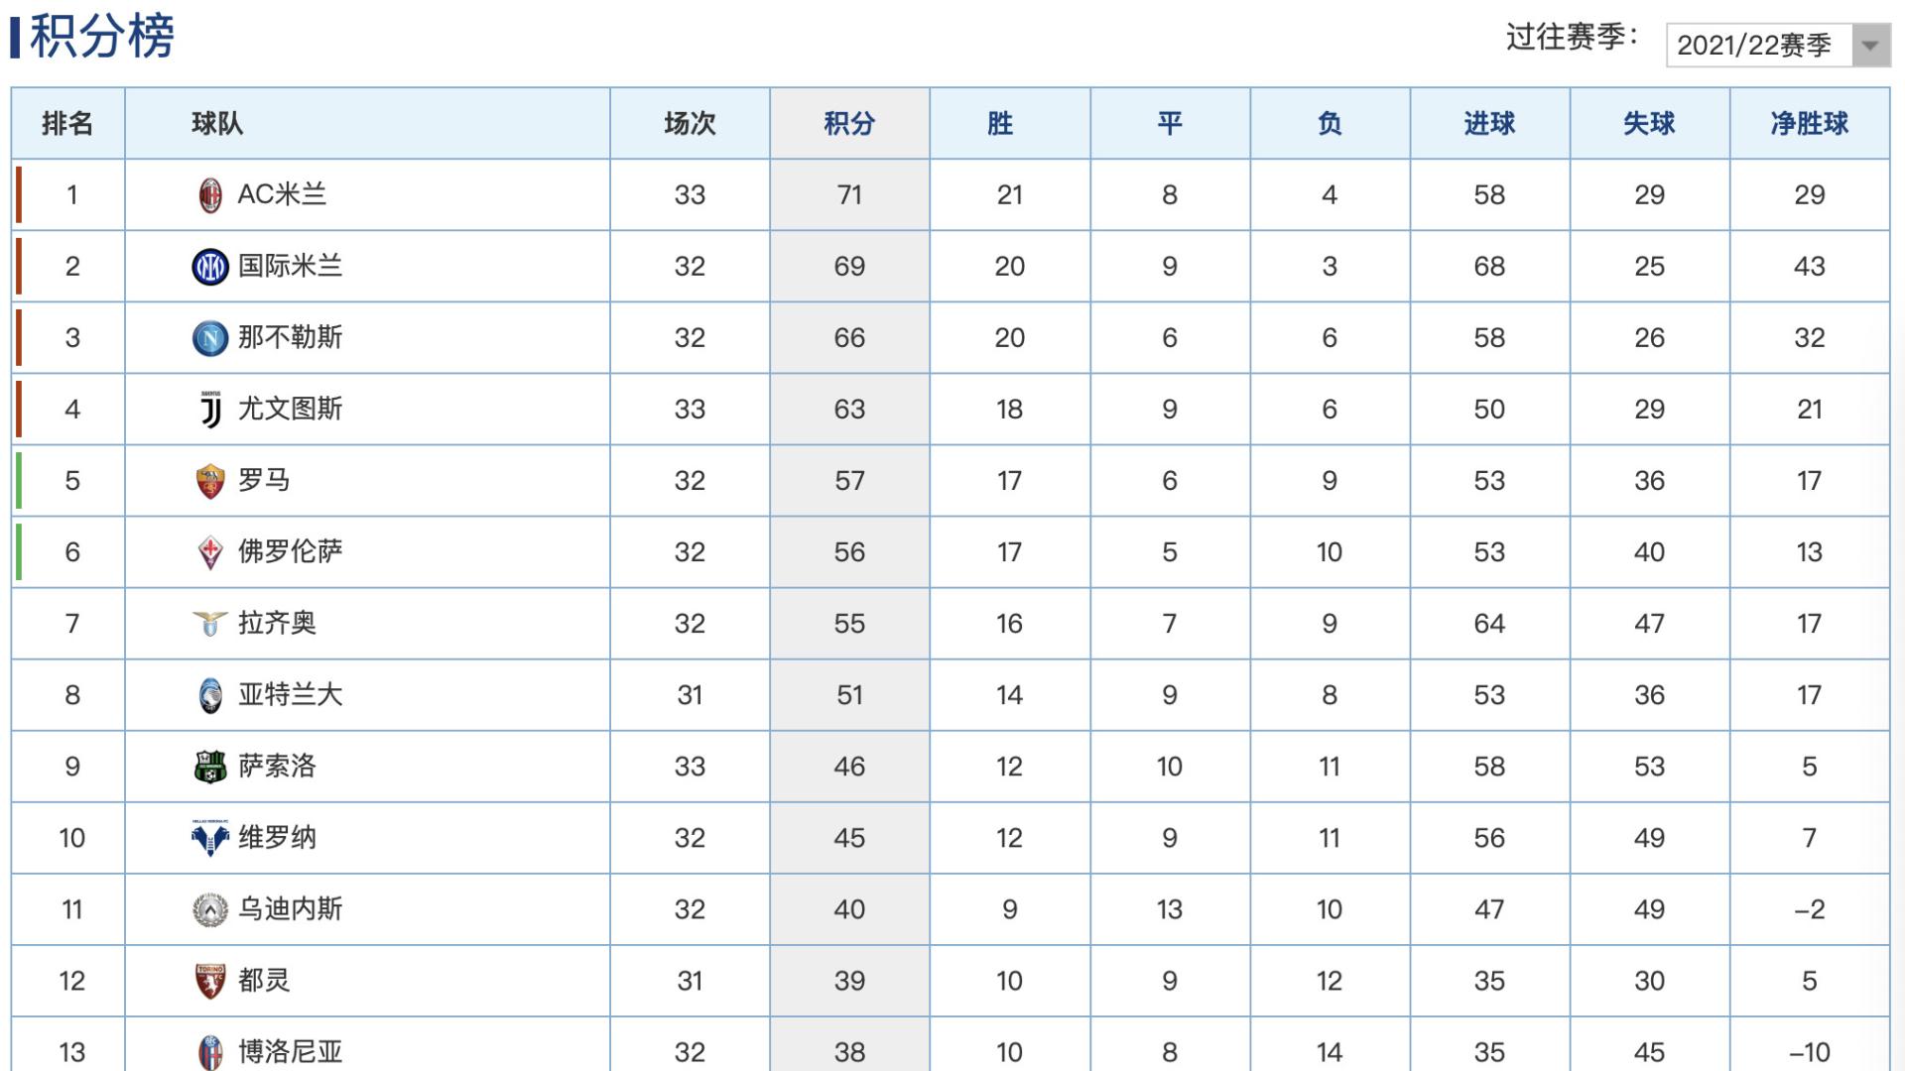Sort table by 进球 column header
The width and height of the screenshot is (1905, 1071).
1489,124
